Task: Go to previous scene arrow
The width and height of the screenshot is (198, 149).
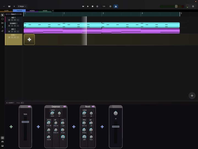Action: pos(6,14)
